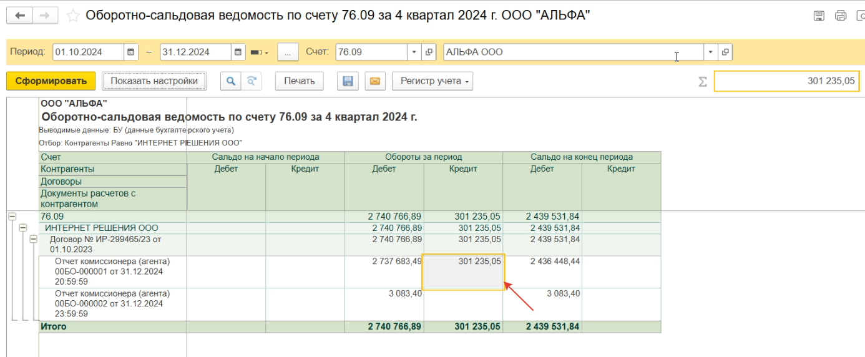Viewport: 865px width, 357px height.
Task: Click the Показать настройки button
Action: (x=154, y=81)
